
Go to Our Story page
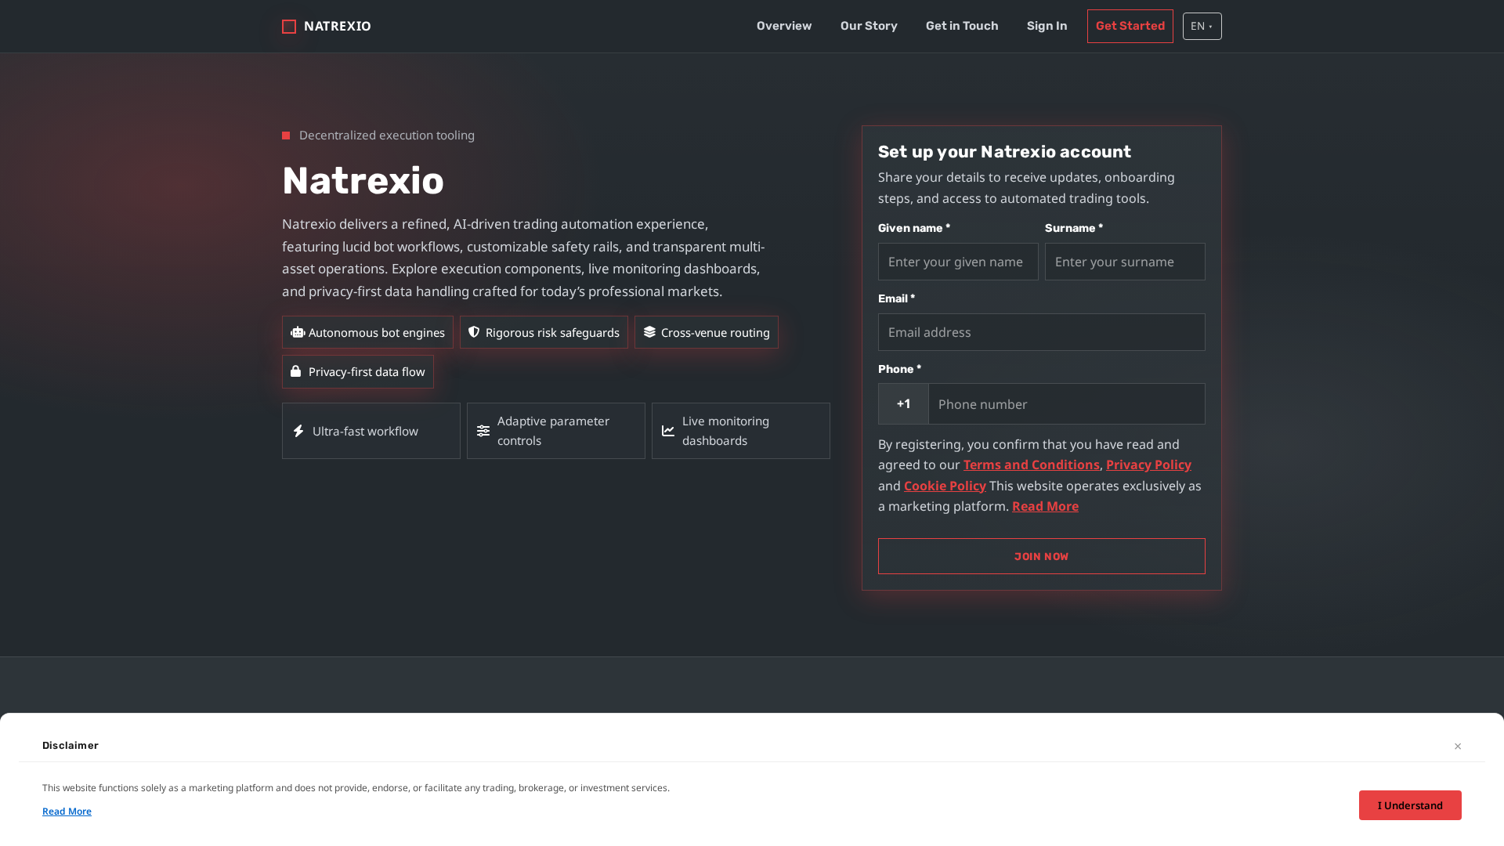869,26
